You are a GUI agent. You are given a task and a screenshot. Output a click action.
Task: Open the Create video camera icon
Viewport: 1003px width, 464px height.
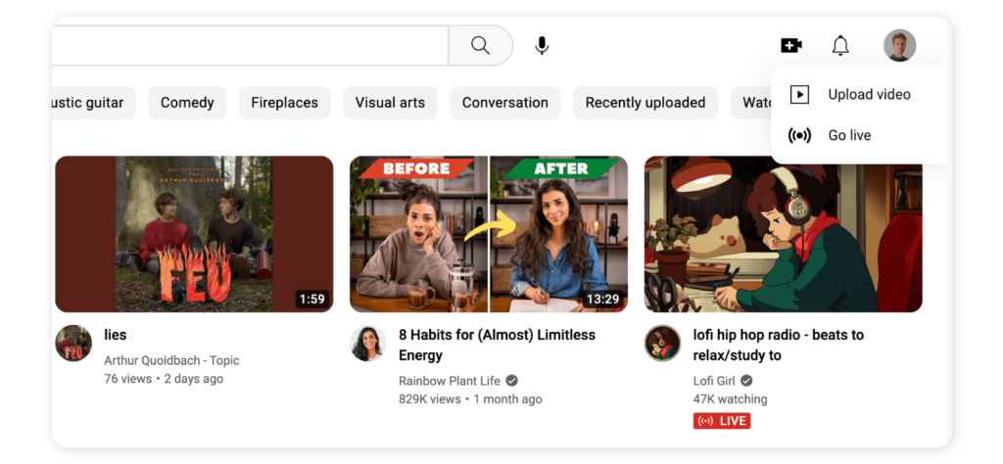pyautogui.click(x=791, y=45)
